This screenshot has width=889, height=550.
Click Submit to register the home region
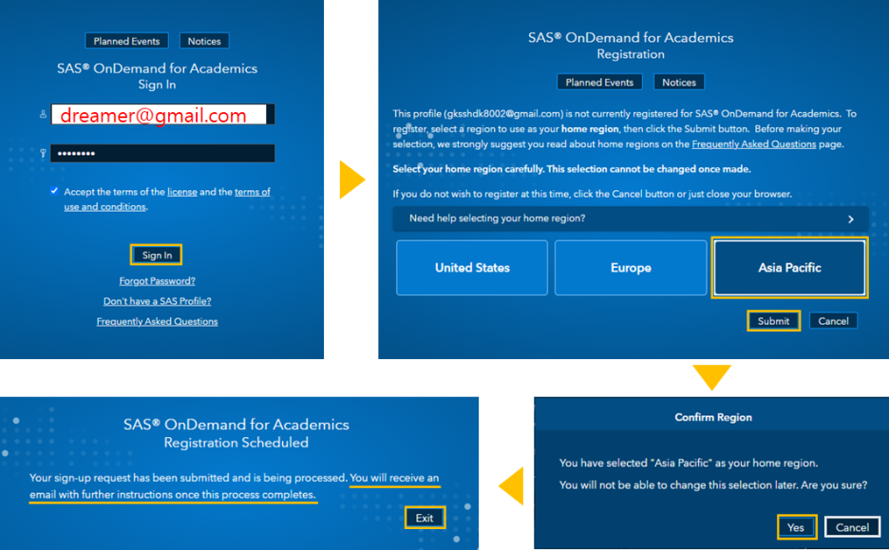click(773, 321)
